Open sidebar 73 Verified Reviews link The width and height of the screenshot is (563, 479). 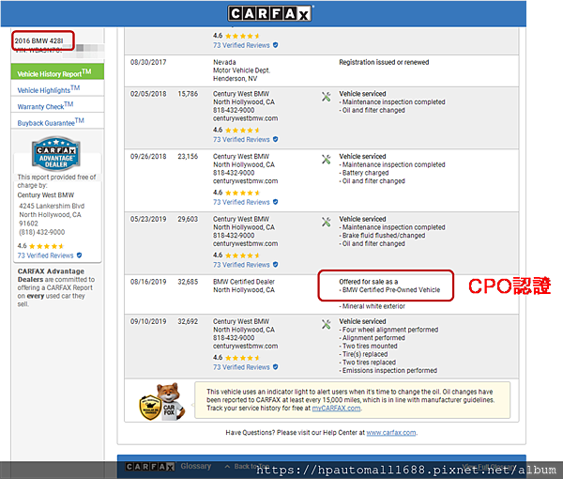pos(45,255)
